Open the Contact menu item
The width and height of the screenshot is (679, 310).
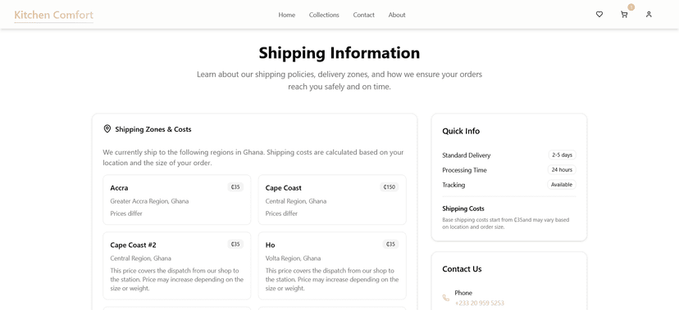(364, 15)
